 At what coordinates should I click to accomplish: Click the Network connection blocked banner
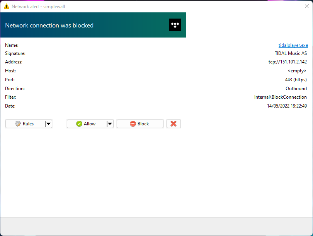[x=49, y=25]
